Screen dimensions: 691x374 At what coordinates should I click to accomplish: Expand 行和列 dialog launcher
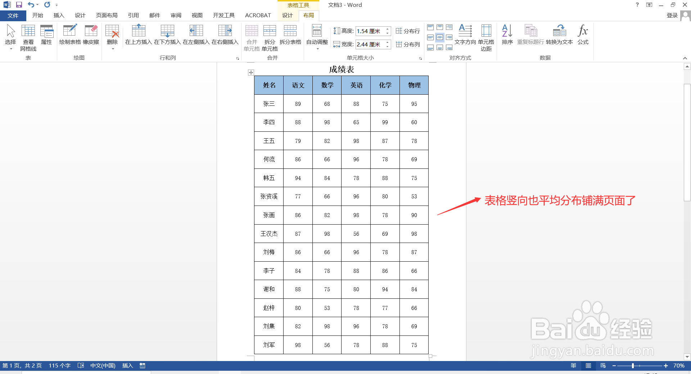point(238,58)
